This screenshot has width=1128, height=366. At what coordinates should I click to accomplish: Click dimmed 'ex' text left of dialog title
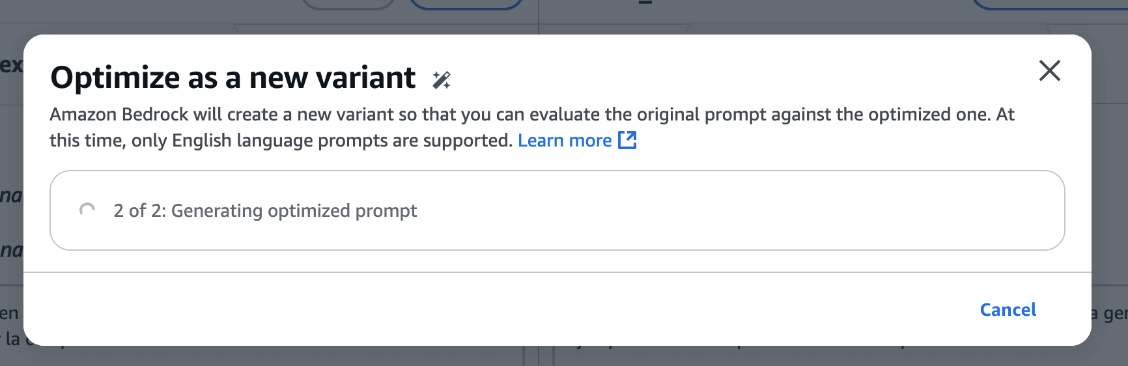point(11,65)
